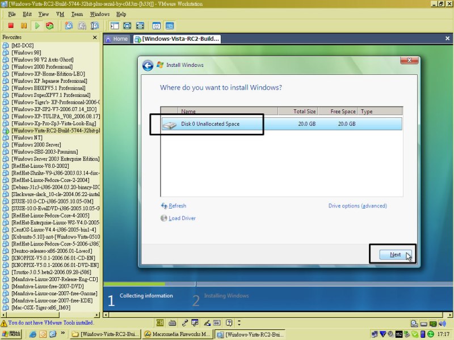This screenshot has width=454, height=340.
Task: Click the Load Driver link
Action: (x=182, y=218)
